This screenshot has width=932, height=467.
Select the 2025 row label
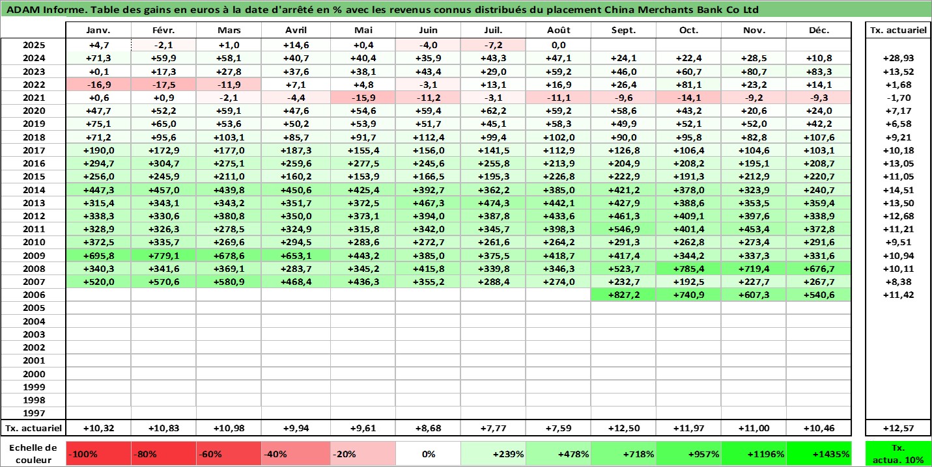33,45
